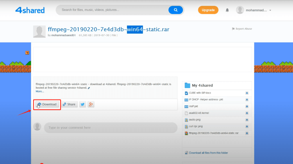Open the 4shared logo home link

tap(30, 10)
